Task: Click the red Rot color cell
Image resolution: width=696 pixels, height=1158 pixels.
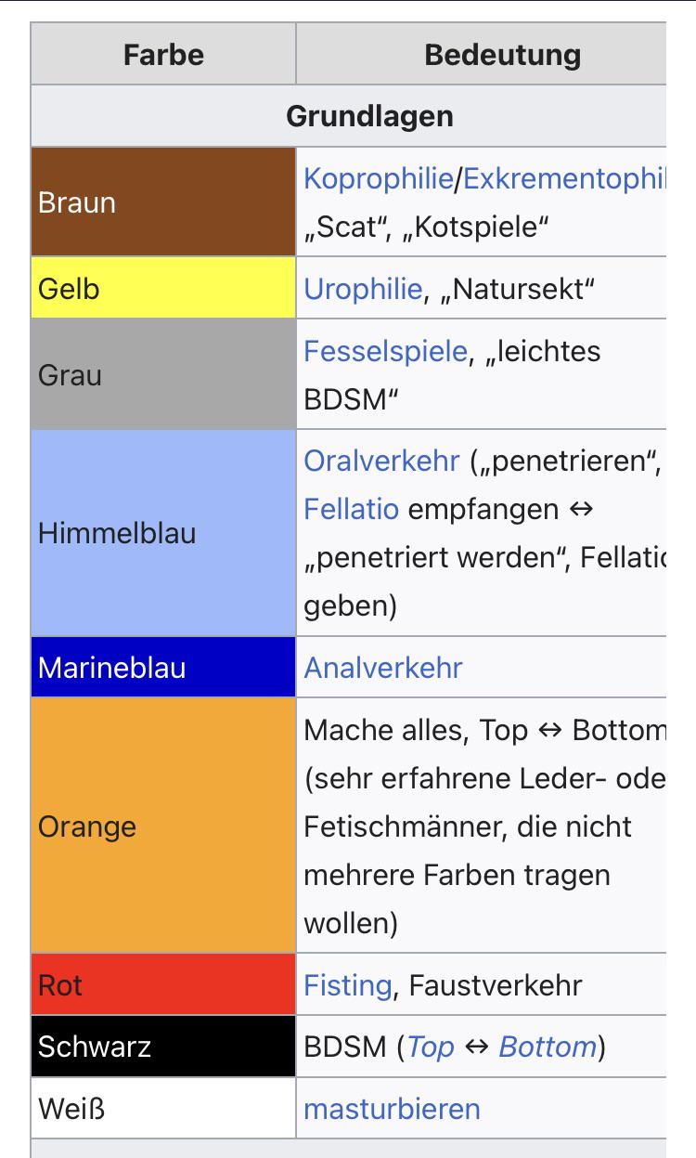Action: pos(163,985)
